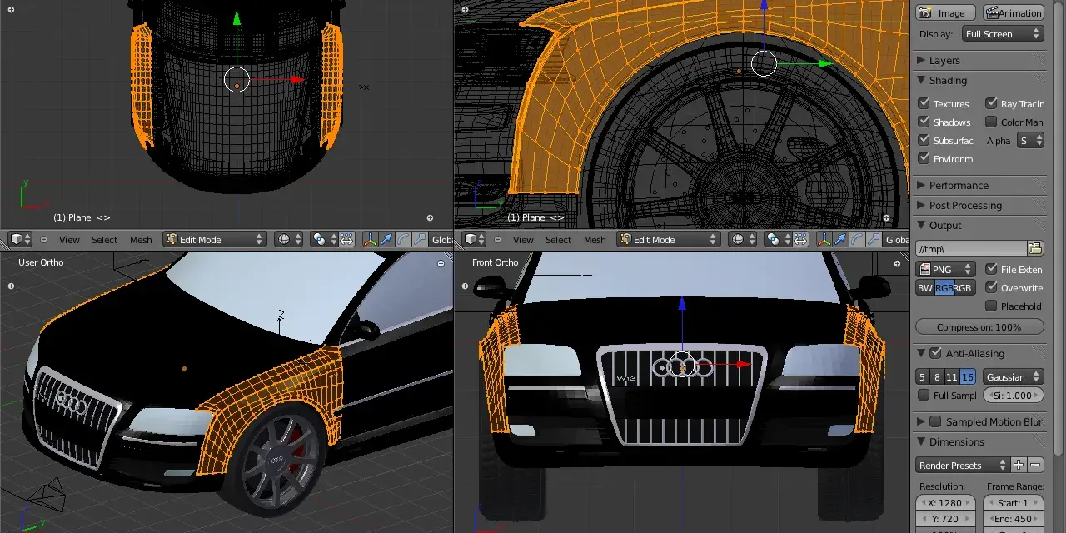Set anti-aliasing samples to 8

tap(937, 376)
